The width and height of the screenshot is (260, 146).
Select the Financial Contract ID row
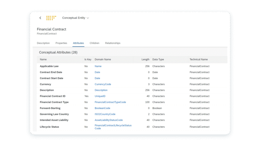point(132,96)
